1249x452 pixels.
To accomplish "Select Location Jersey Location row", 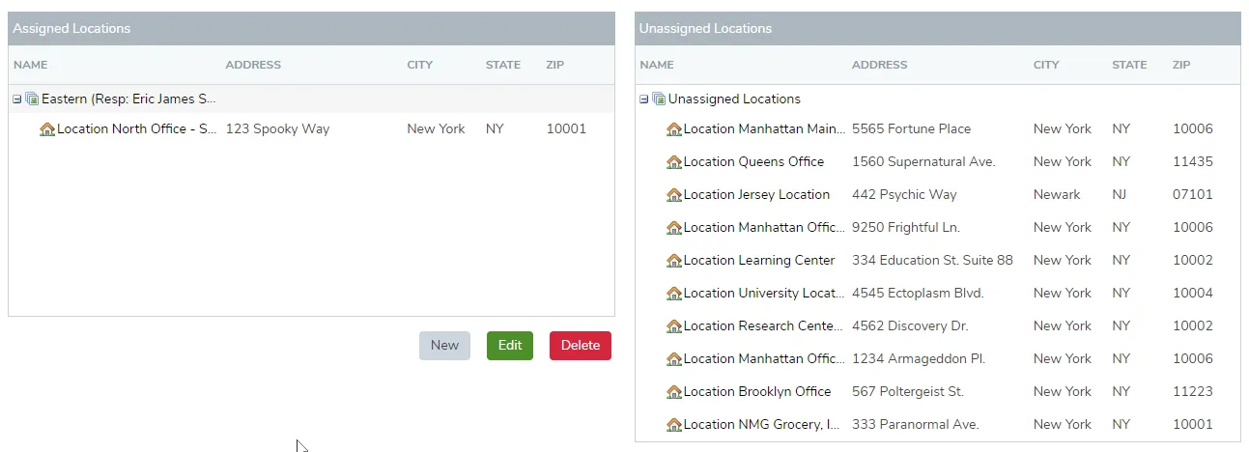I will click(937, 195).
